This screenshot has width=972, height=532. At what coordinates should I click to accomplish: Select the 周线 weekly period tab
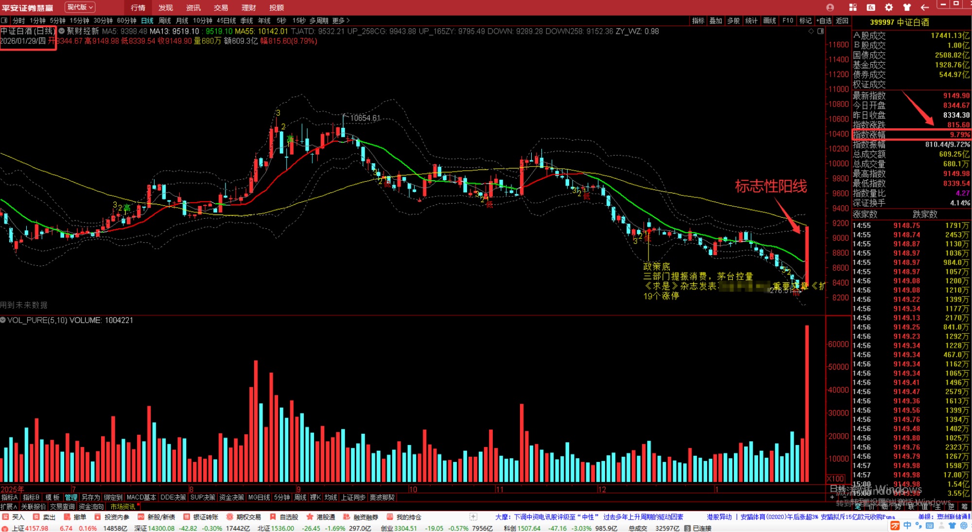(165, 20)
